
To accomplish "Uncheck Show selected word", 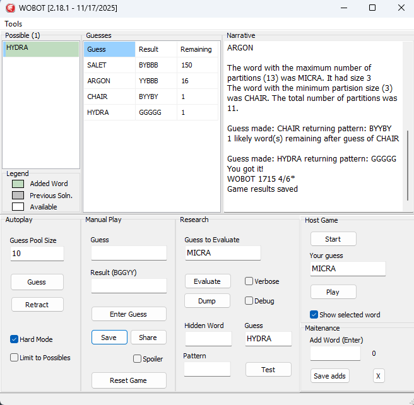I will [314, 315].
